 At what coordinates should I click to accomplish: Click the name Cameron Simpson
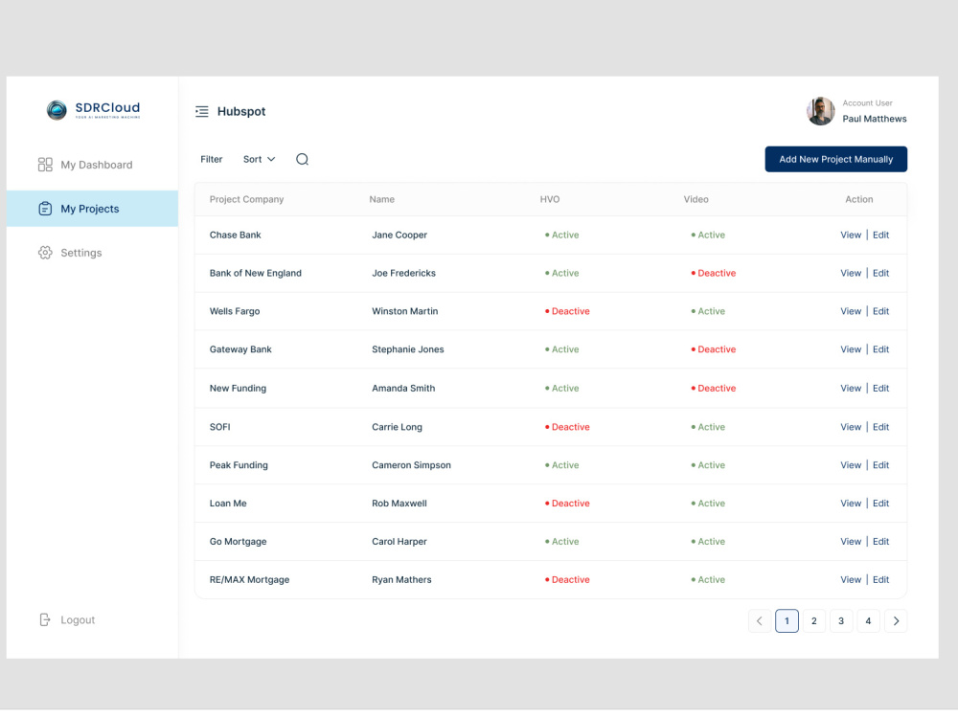tap(411, 465)
